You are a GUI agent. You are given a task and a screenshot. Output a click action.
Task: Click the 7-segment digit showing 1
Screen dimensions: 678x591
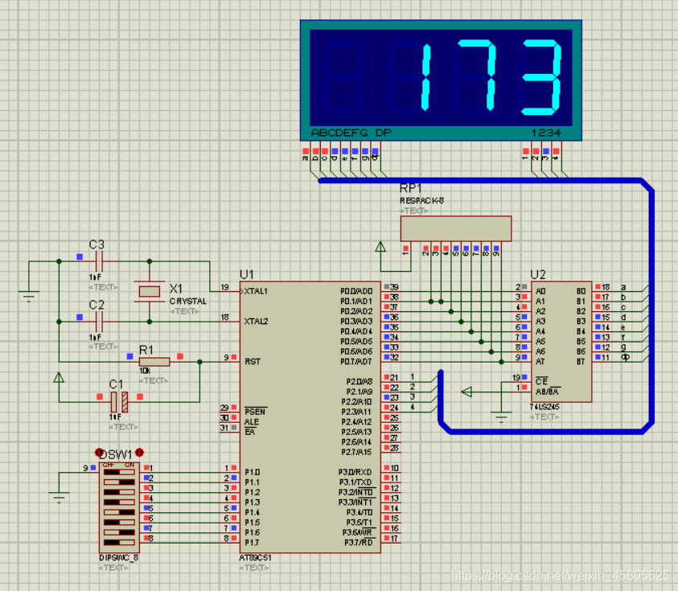[426, 77]
